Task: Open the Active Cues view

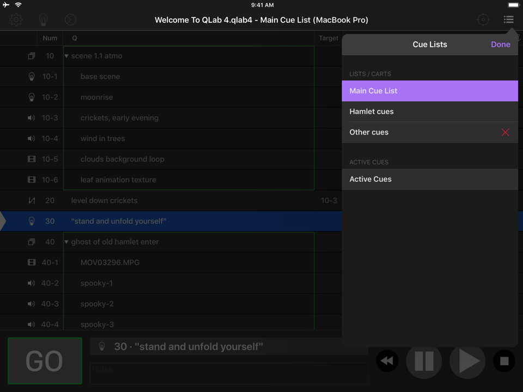Action: [429, 179]
